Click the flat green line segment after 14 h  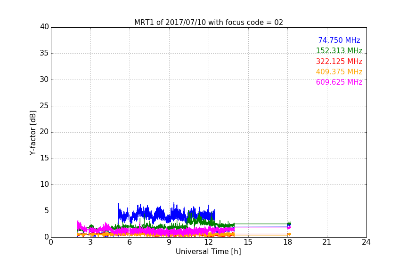pyautogui.click(x=261, y=224)
